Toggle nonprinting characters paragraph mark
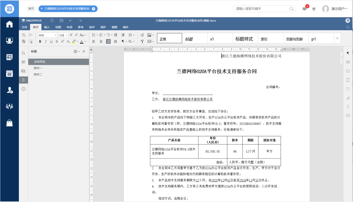 (123, 42)
